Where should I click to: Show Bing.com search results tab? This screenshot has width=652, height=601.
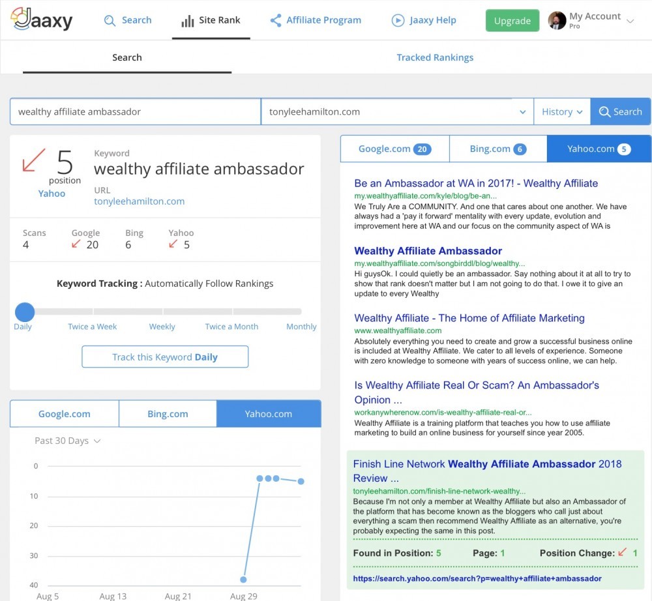click(498, 149)
